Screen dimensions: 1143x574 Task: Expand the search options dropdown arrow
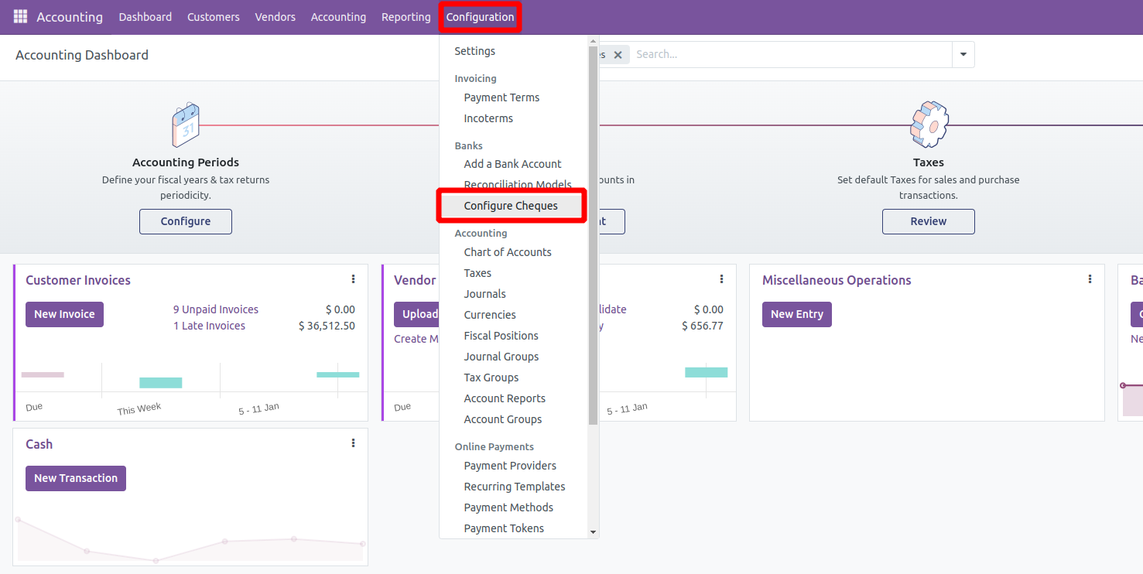click(x=963, y=55)
